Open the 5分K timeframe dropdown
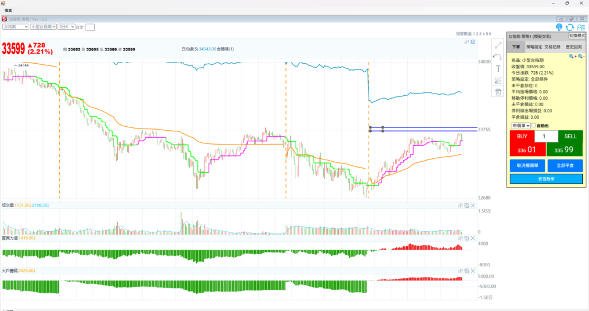 pos(66,26)
